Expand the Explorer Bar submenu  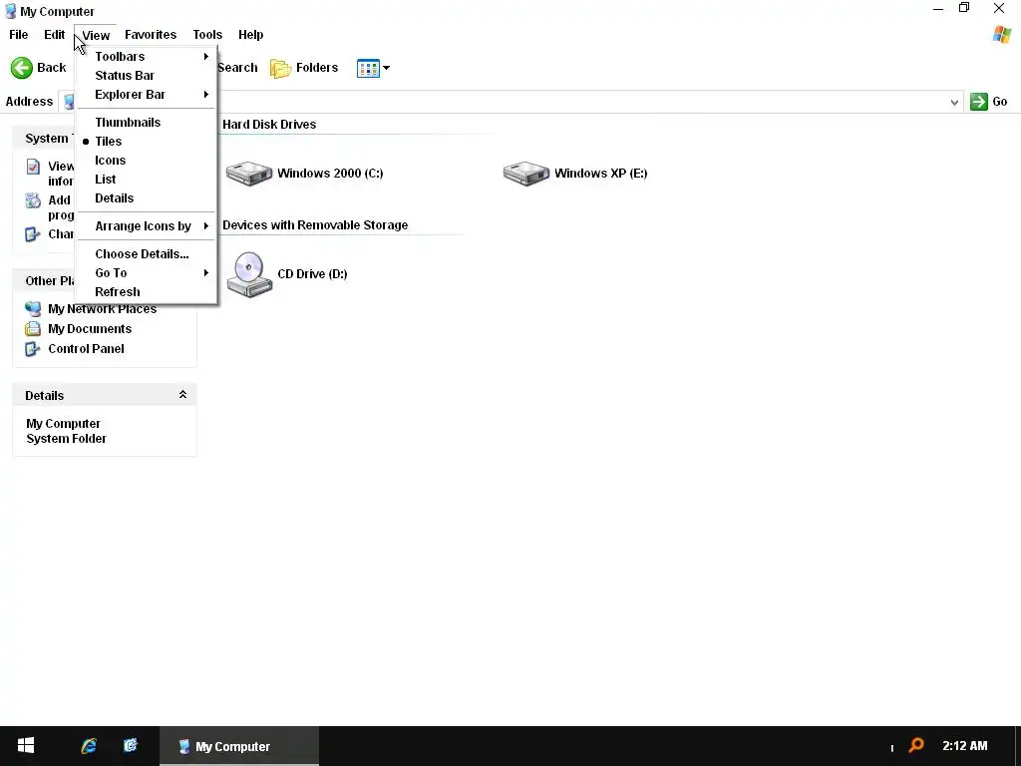point(146,95)
